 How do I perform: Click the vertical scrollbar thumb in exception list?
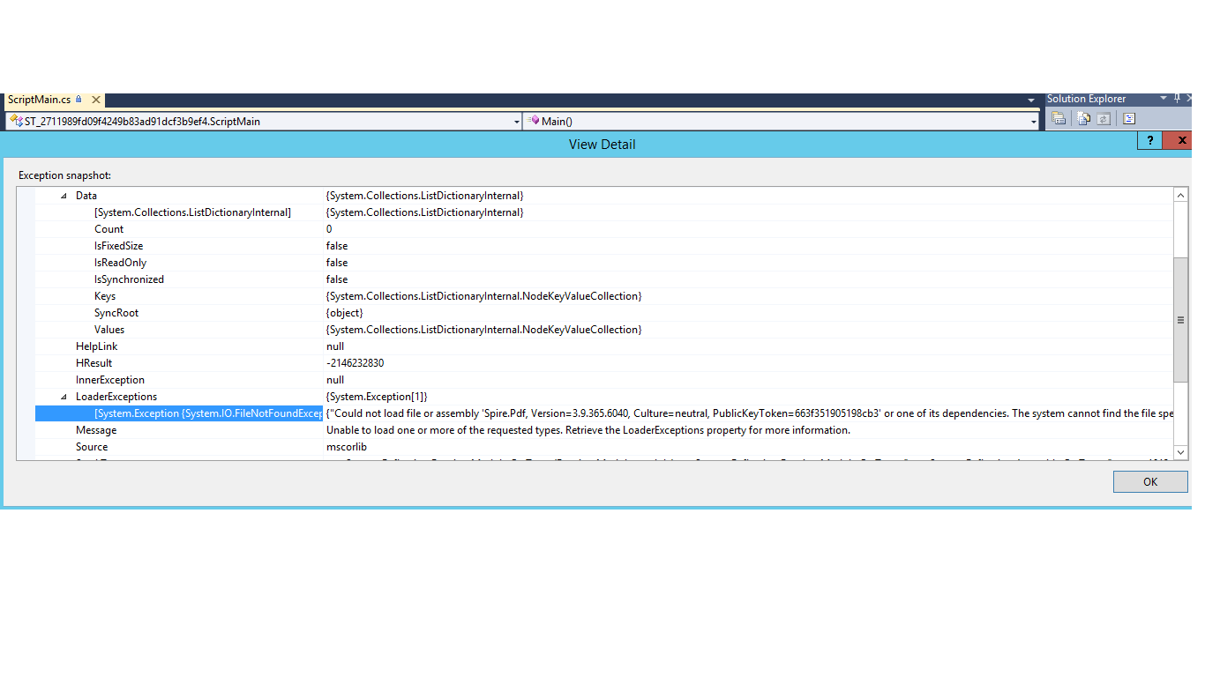click(x=1180, y=320)
